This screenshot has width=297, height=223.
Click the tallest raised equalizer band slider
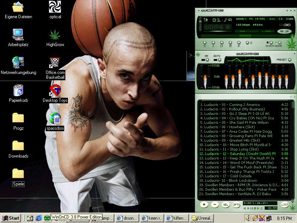tap(239, 79)
